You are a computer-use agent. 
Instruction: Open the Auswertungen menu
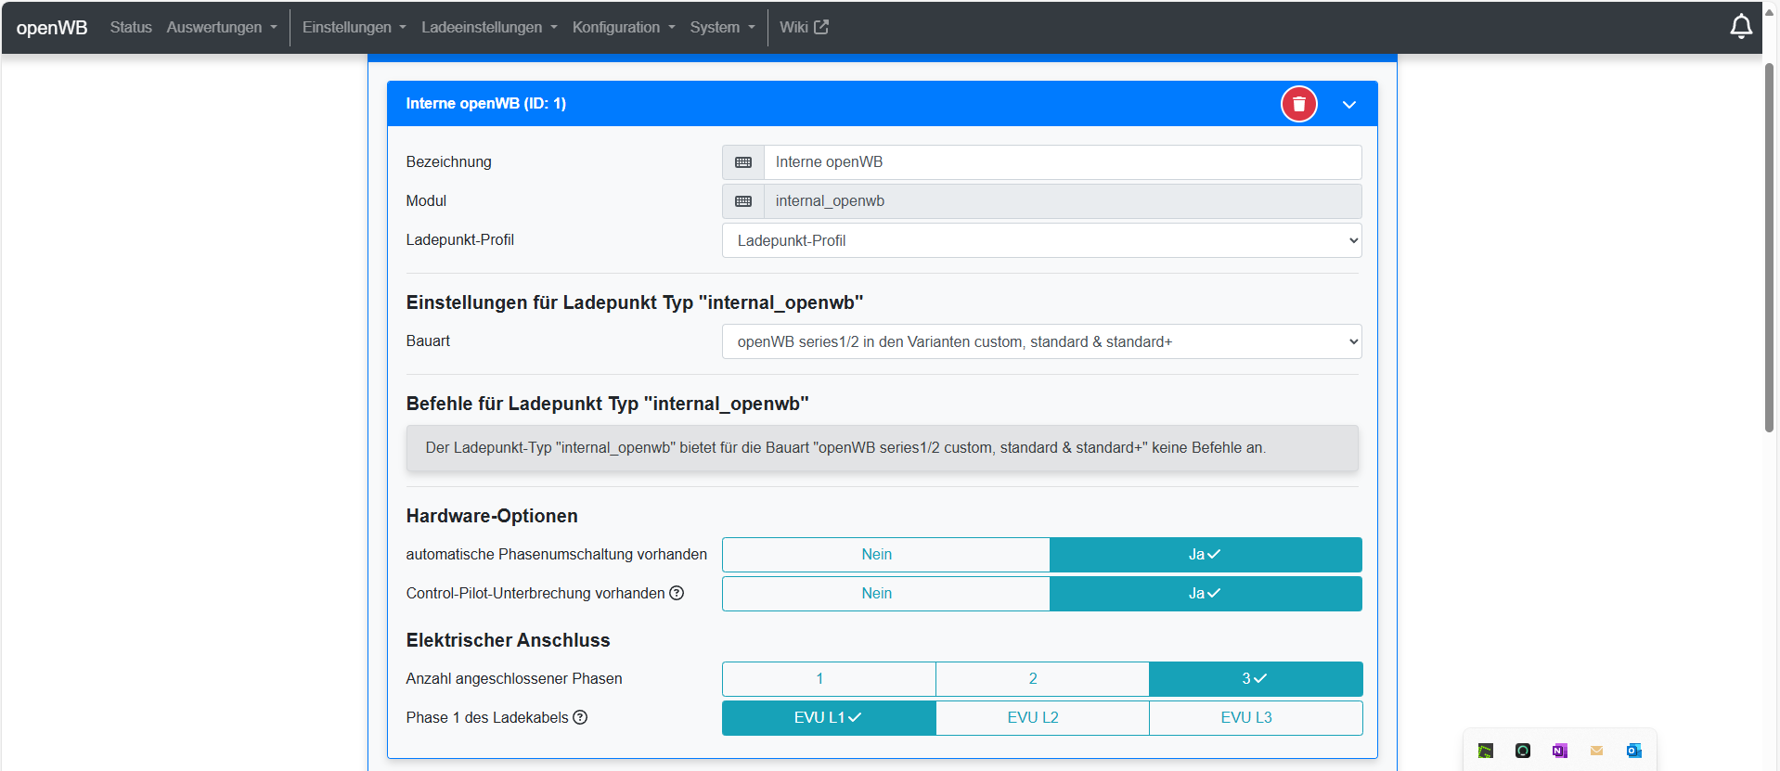click(x=222, y=27)
